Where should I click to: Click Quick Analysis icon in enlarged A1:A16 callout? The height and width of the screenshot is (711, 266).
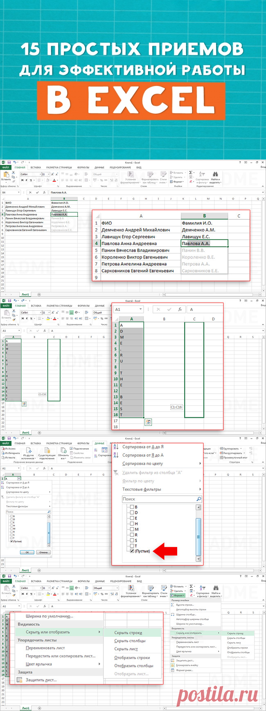click(x=148, y=422)
